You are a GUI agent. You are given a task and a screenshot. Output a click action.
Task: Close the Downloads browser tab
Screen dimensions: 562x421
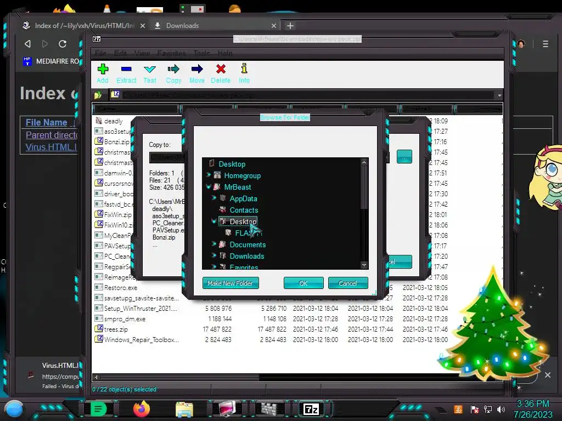click(274, 26)
